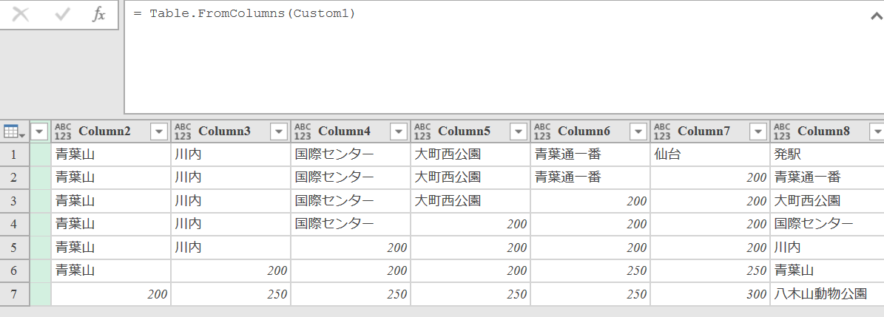Click the 250 value in Column6 row 6
The height and width of the screenshot is (317, 884).
tap(590, 271)
